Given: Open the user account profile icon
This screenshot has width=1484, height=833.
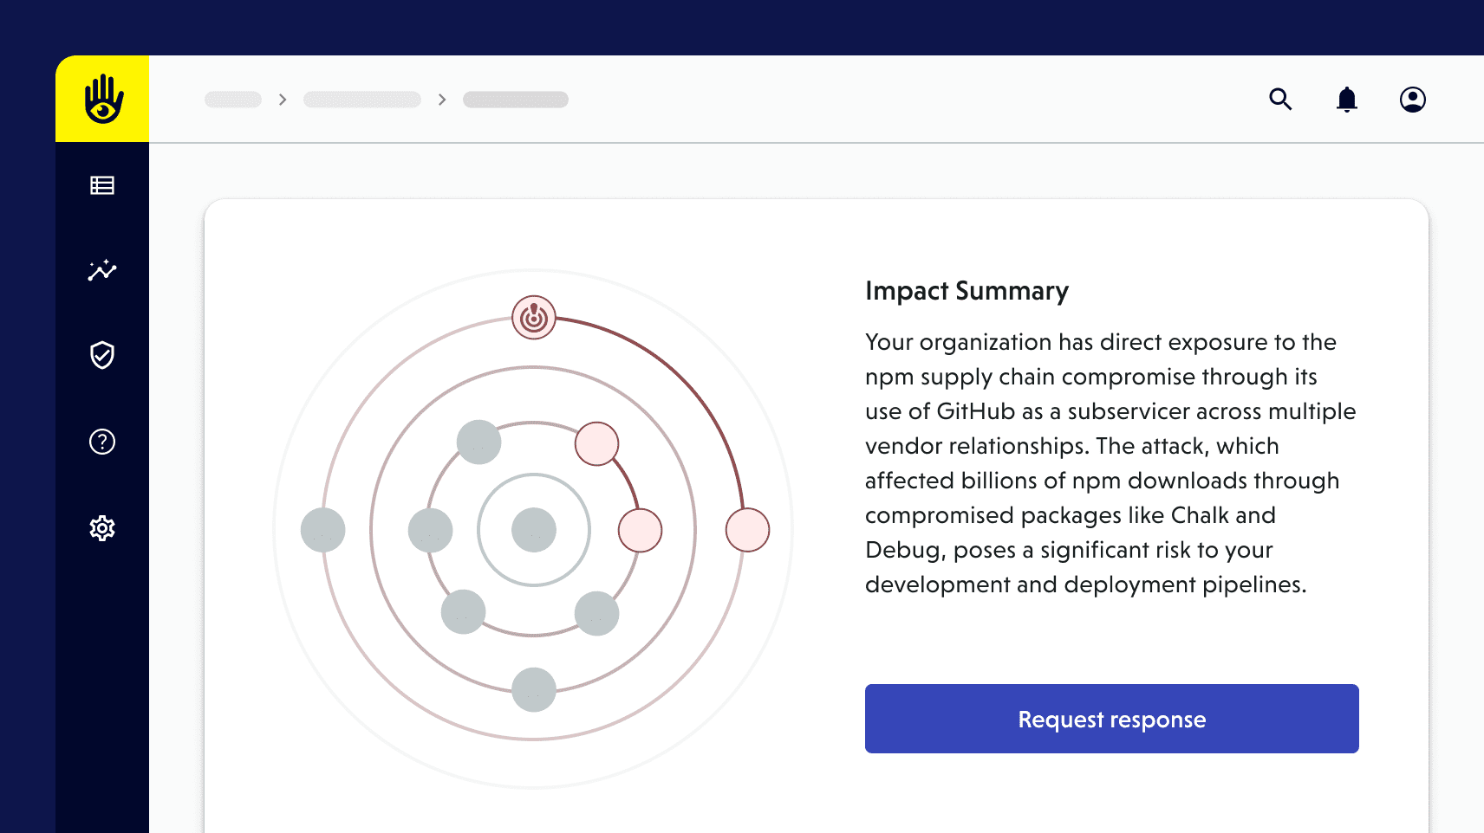Looking at the screenshot, I should pyautogui.click(x=1412, y=100).
